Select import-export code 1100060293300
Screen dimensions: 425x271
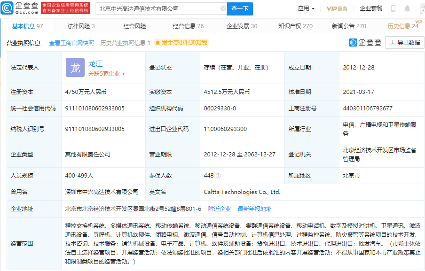pyautogui.click(x=225, y=129)
